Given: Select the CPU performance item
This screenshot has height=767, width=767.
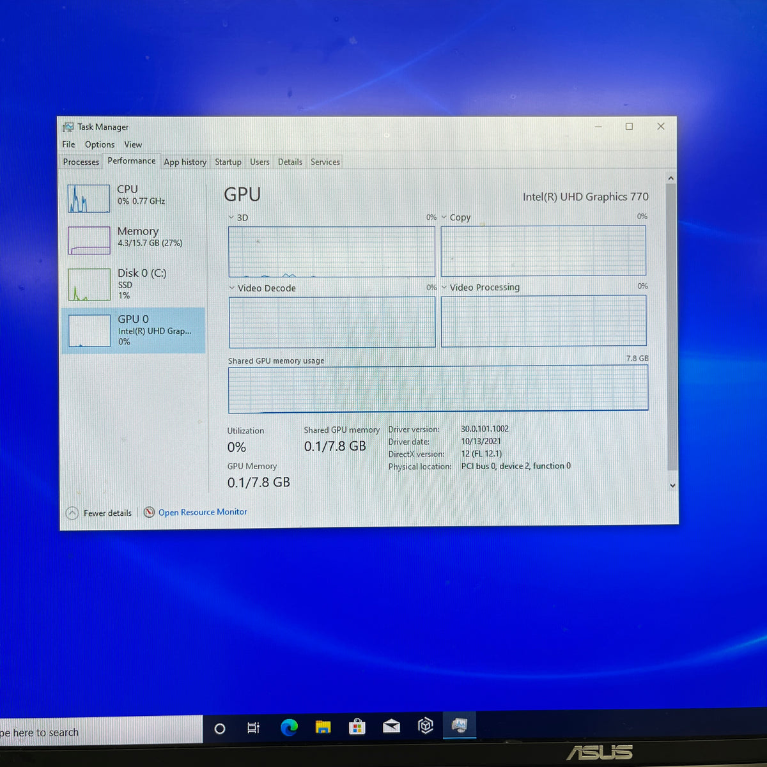Looking at the screenshot, I should 134,198.
